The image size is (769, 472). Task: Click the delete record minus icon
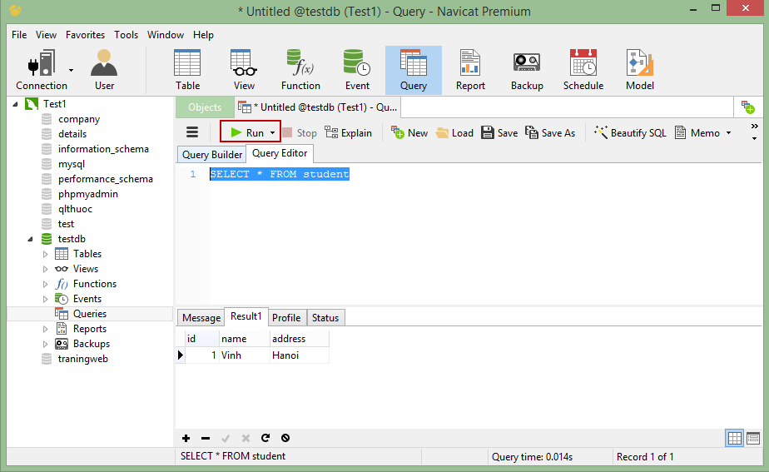point(206,438)
